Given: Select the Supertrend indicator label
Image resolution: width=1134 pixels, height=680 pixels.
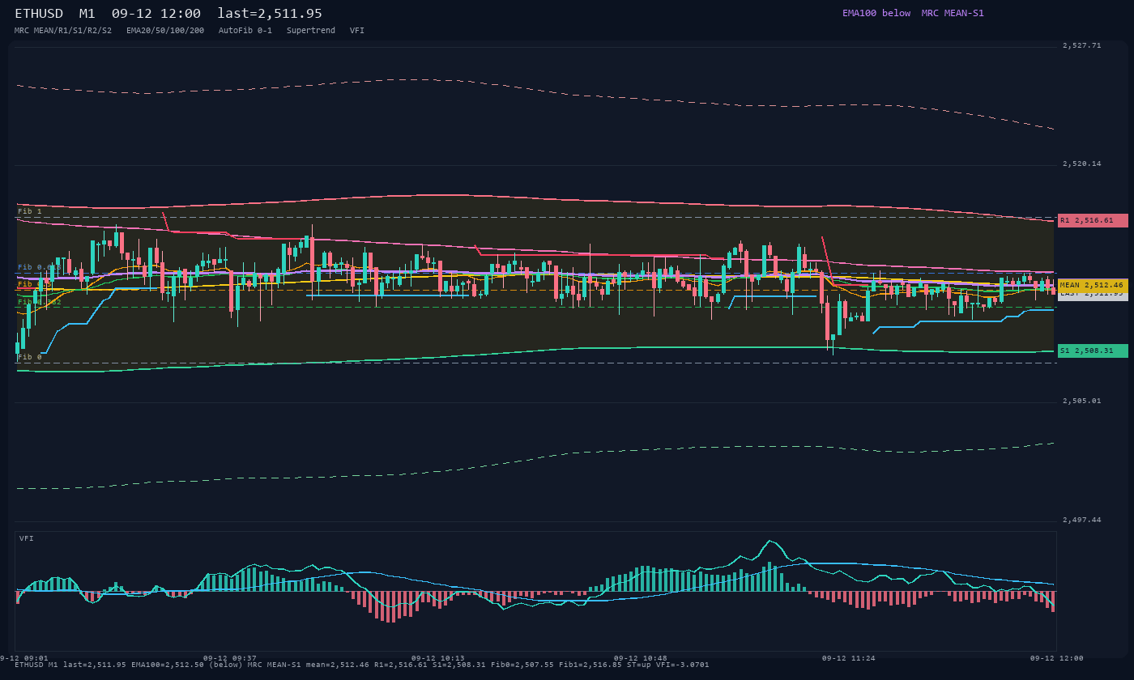Looking at the screenshot, I should [x=311, y=30].
